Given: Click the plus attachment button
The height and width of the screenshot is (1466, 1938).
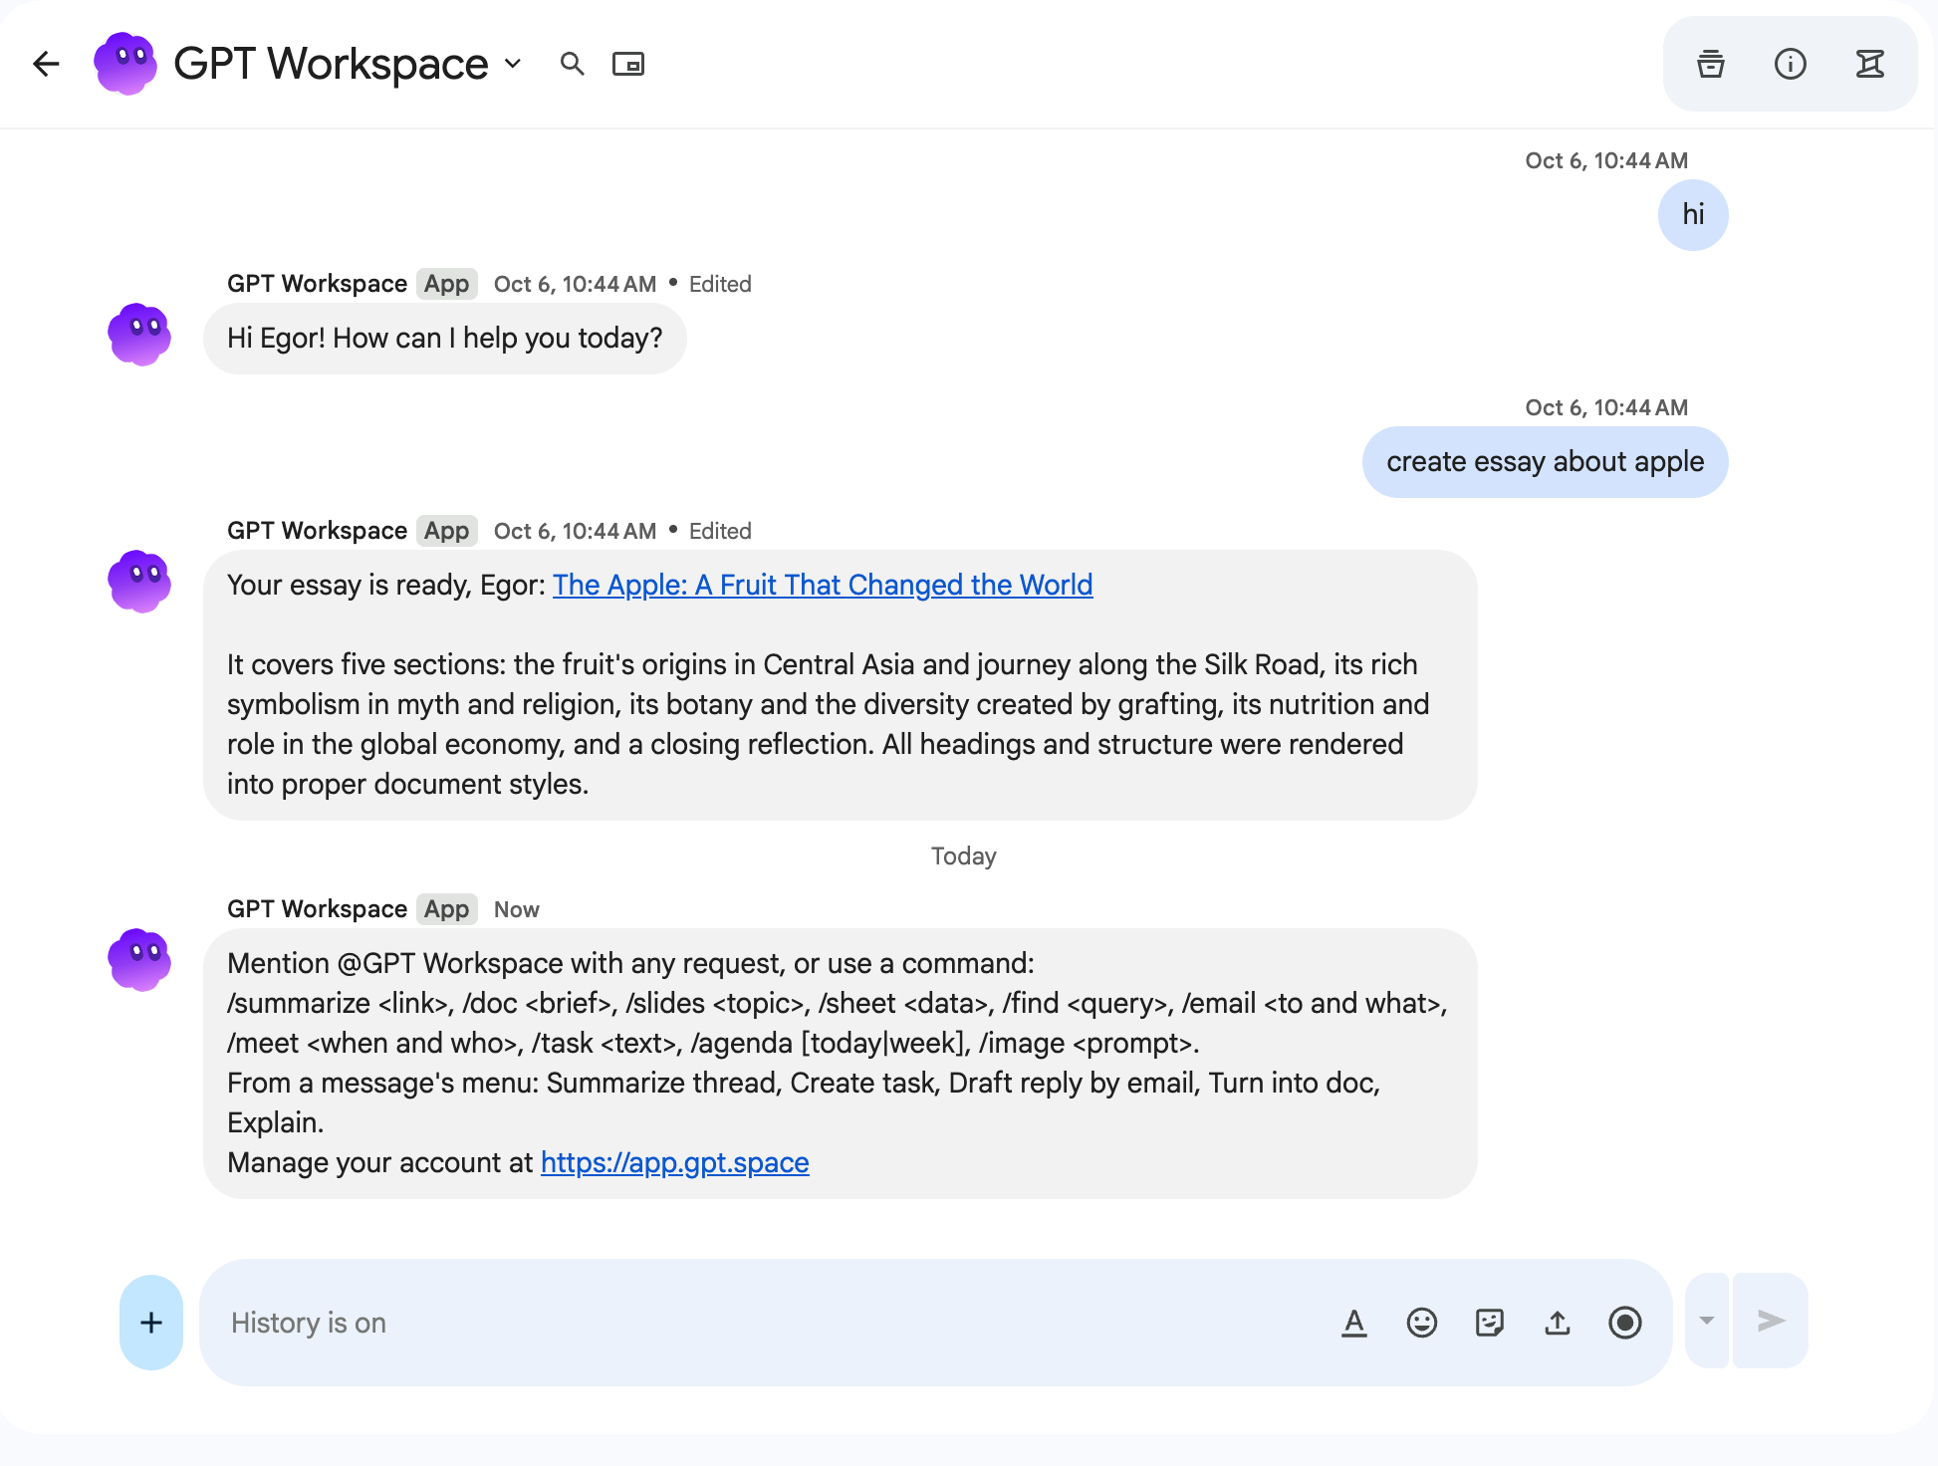Looking at the screenshot, I should point(151,1323).
